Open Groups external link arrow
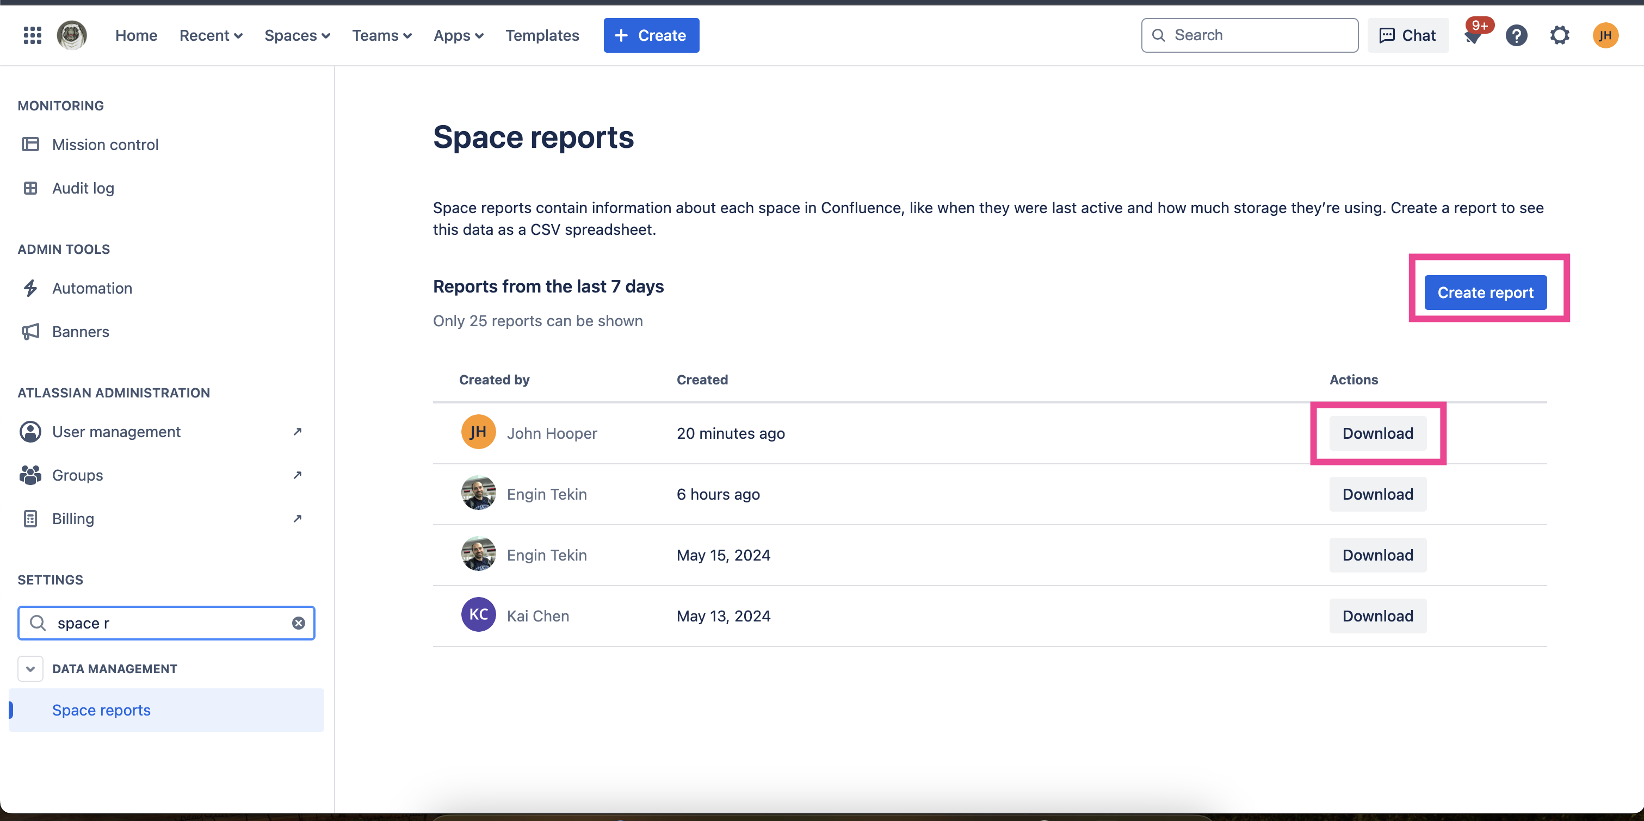Viewport: 1644px width, 821px height. [297, 475]
